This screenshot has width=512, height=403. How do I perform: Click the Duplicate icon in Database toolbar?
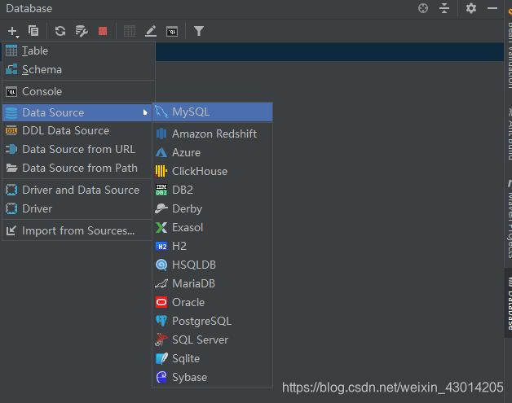33,31
